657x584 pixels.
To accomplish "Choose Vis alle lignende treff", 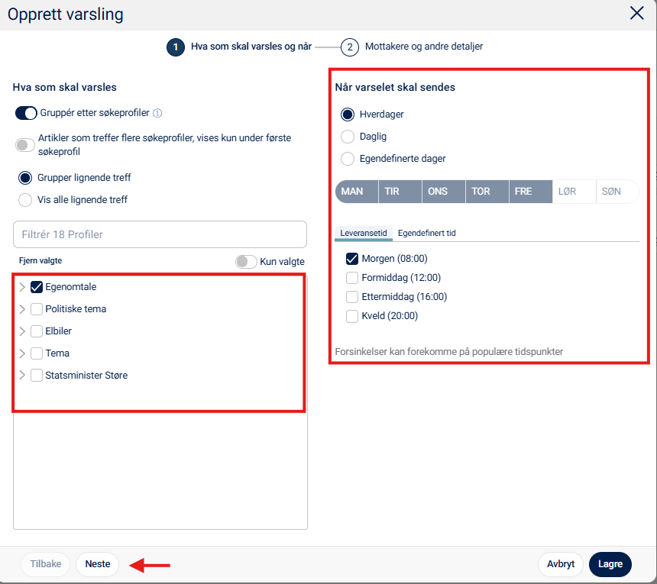I will coord(26,199).
